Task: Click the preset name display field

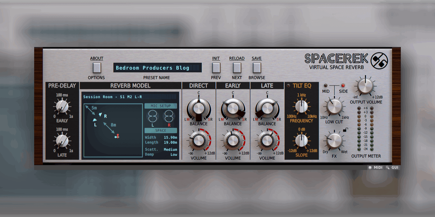Action: tap(157, 68)
